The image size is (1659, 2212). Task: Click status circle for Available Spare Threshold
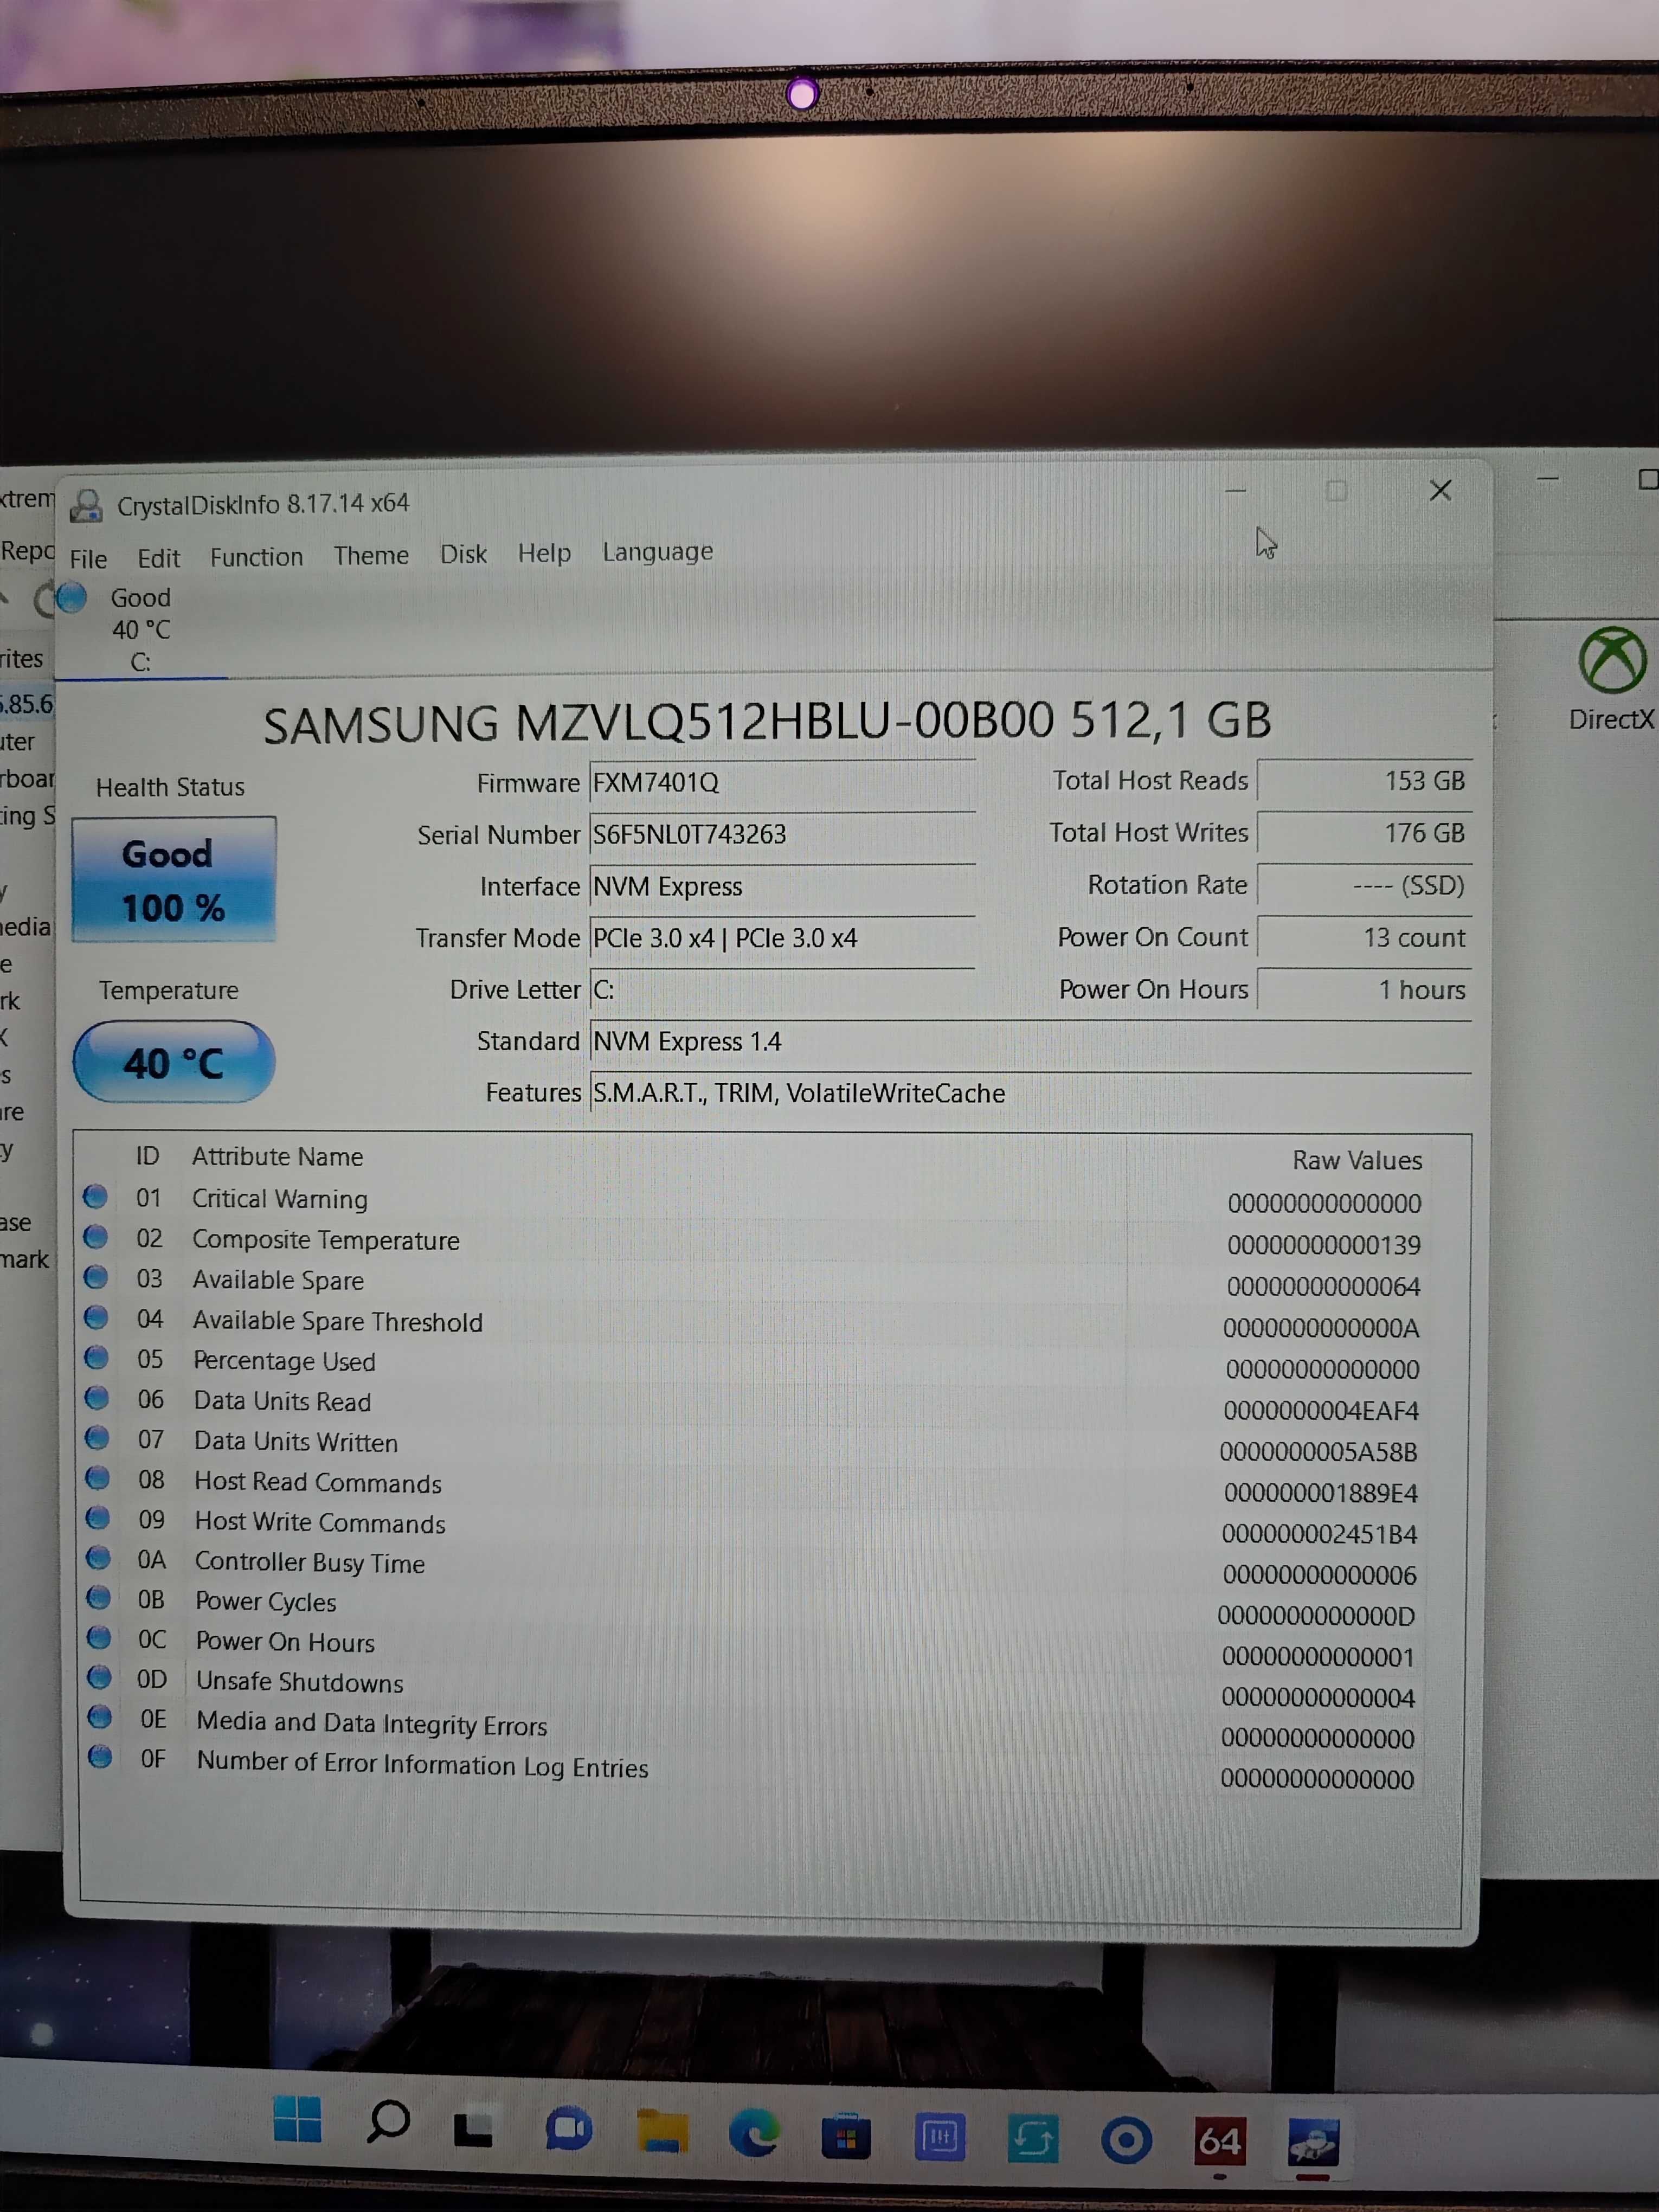click(x=96, y=1317)
